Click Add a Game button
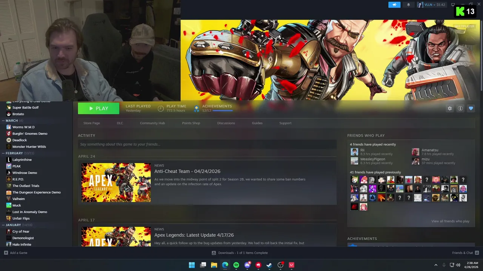Viewport: 483px width, 271px height. 15,253
